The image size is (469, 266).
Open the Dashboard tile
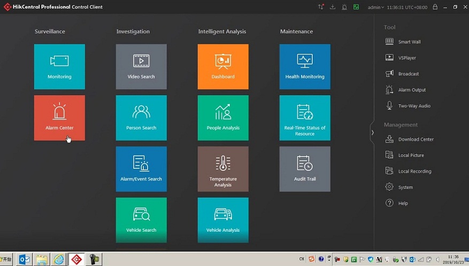(223, 67)
